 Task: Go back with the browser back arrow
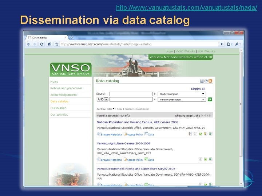point(29,44)
